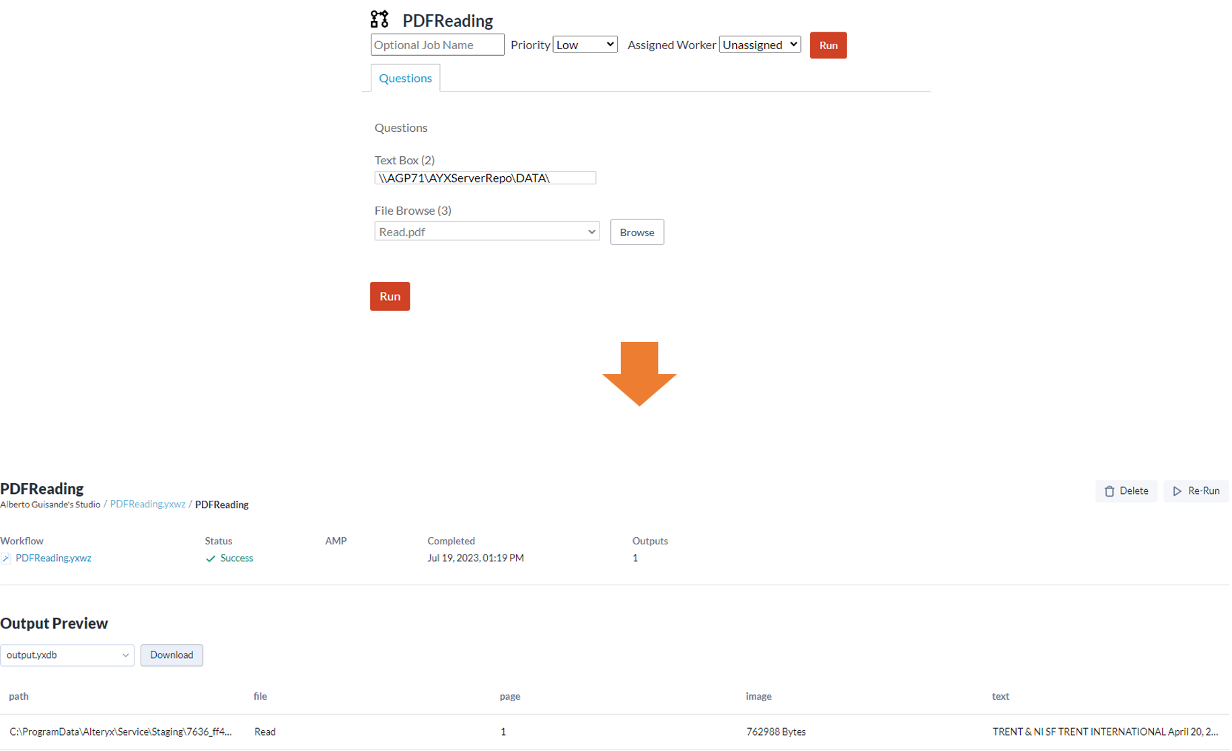Switch to the Questions tab
Screen dimensions: 1232x751
(404, 77)
